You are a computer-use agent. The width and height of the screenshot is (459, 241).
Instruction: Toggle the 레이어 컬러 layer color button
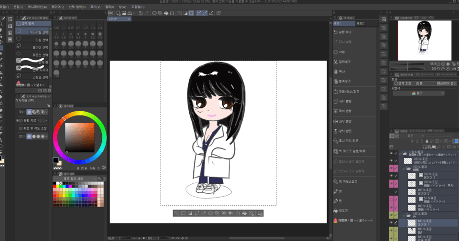tap(447, 84)
